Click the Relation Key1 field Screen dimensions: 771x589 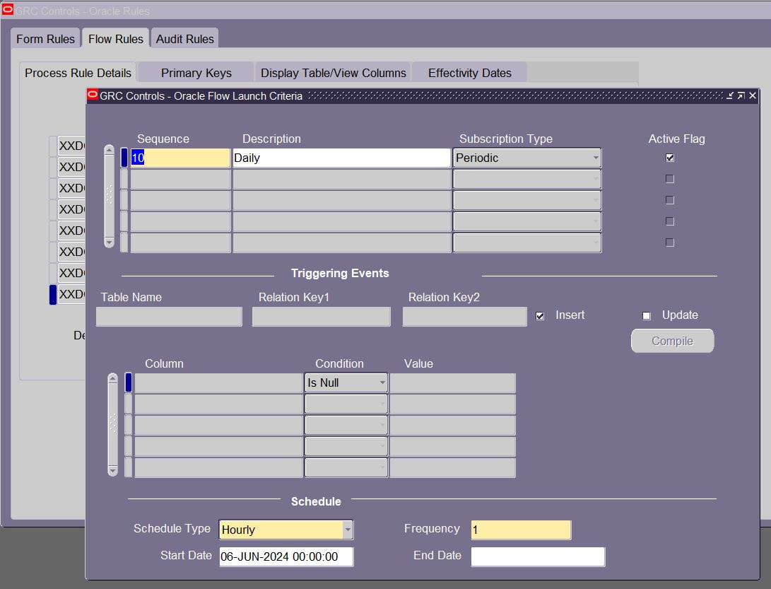tap(322, 317)
